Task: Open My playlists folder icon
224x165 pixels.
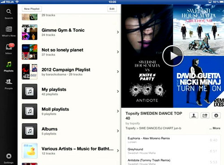Action: pyautogui.click(x=30, y=91)
